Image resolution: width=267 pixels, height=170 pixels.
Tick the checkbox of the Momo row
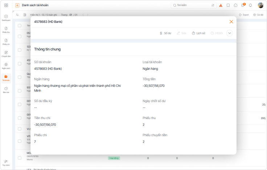(x=20, y=158)
